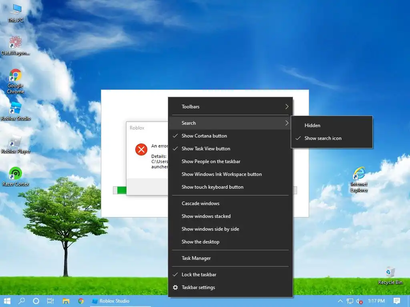Enable Show Windows Ink Workspace button
Image resolution: width=410 pixels, height=307 pixels.
coord(230,174)
